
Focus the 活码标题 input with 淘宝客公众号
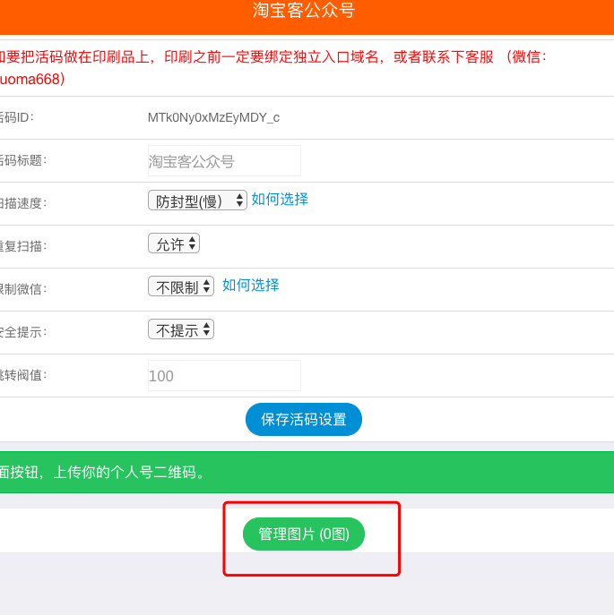[224, 161]
